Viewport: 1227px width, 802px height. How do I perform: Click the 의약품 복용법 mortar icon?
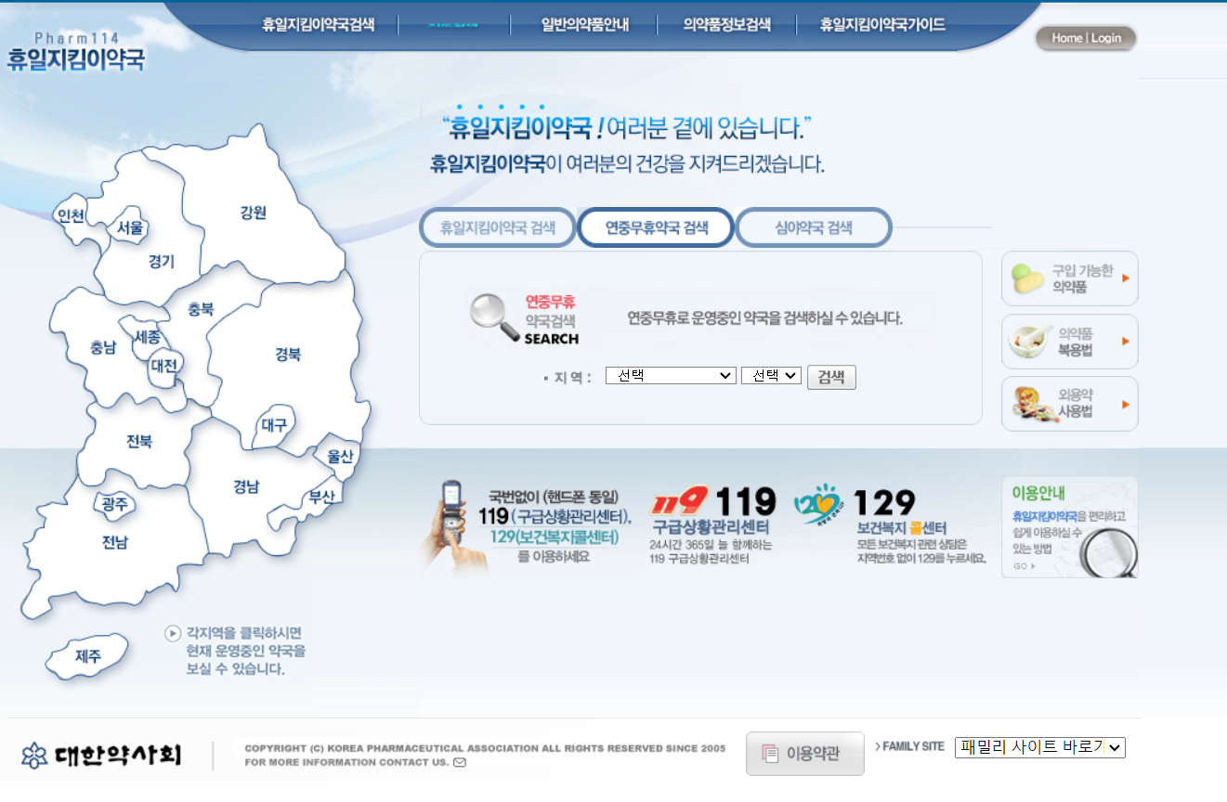[1030, 343]
